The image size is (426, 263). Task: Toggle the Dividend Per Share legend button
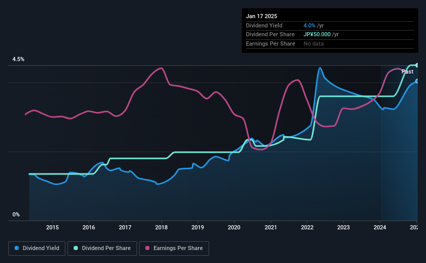102,249
